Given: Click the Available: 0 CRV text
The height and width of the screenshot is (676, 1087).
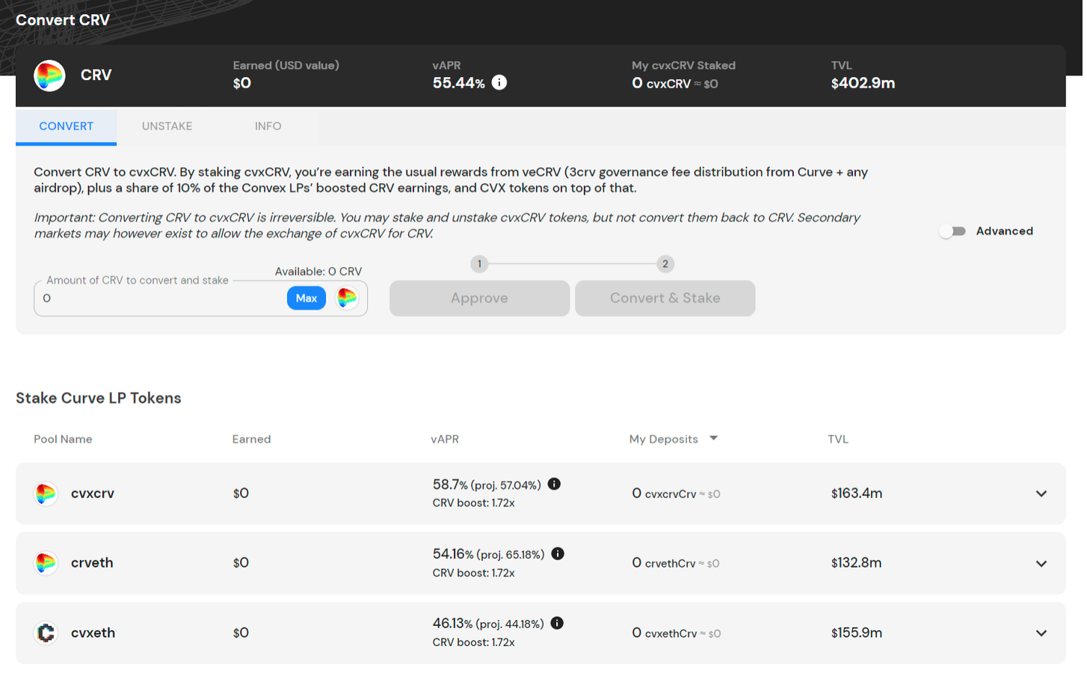Looking at the screenshot, I should pos(319,272).
